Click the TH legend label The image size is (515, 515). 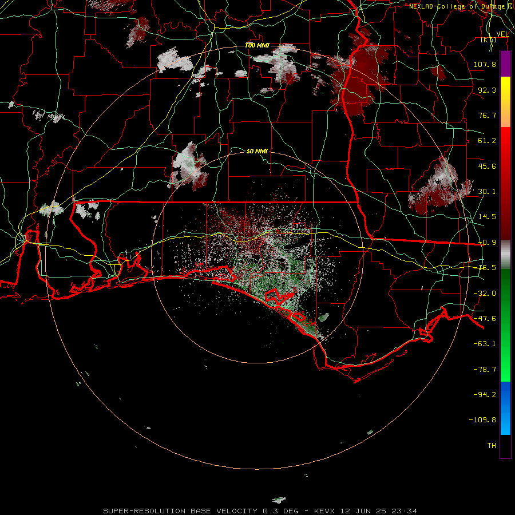(x=492, y=446)
